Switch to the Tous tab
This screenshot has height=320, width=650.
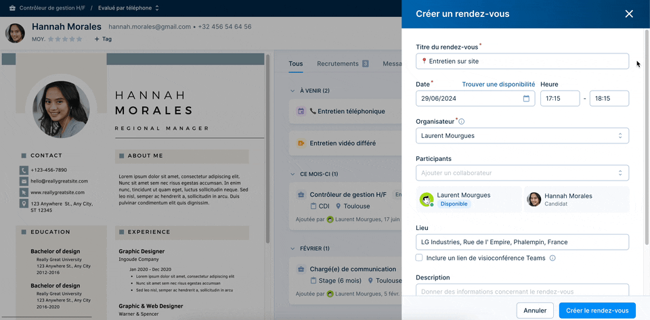[x=296, y=64]
